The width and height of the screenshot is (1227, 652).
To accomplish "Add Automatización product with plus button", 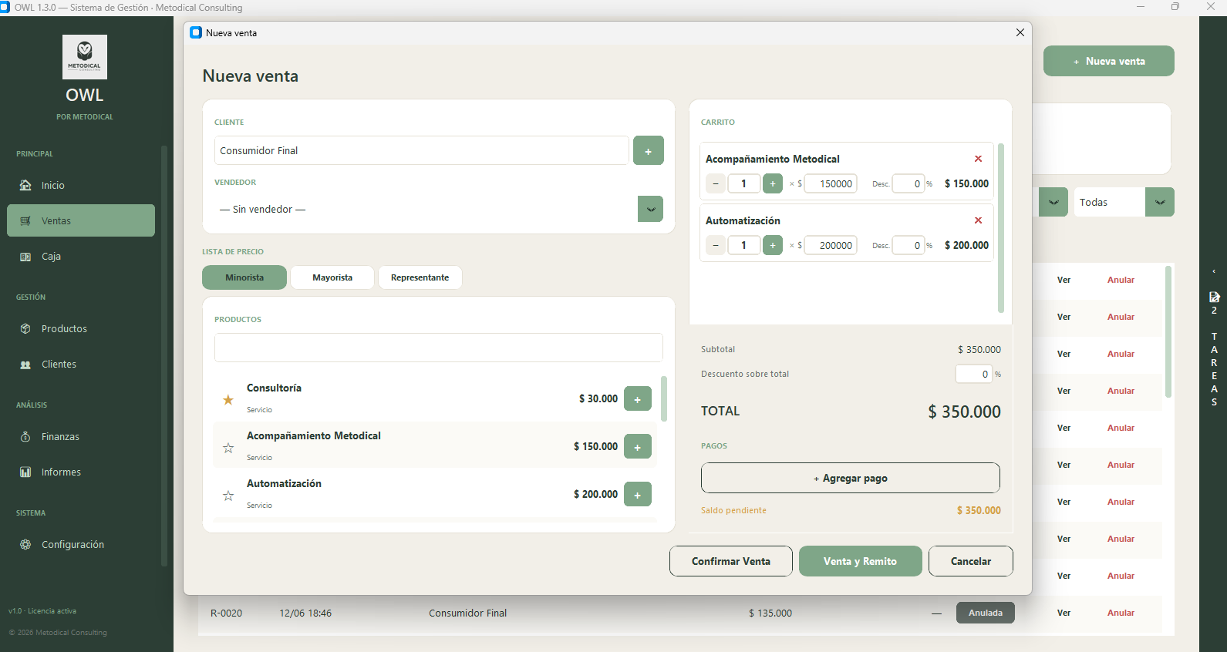I will click(x=638, y=494).
